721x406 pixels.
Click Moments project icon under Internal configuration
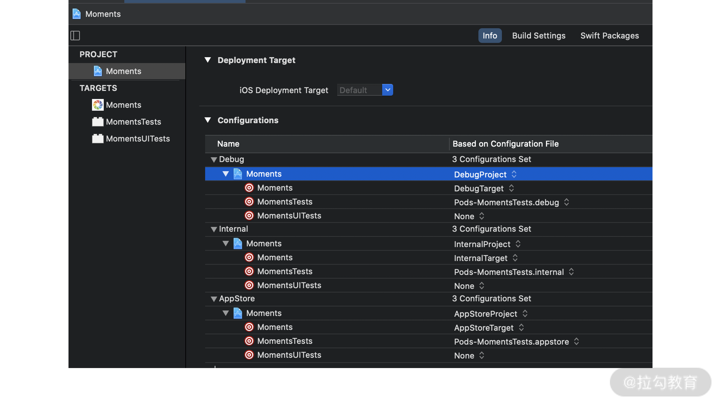pos(238,243)
